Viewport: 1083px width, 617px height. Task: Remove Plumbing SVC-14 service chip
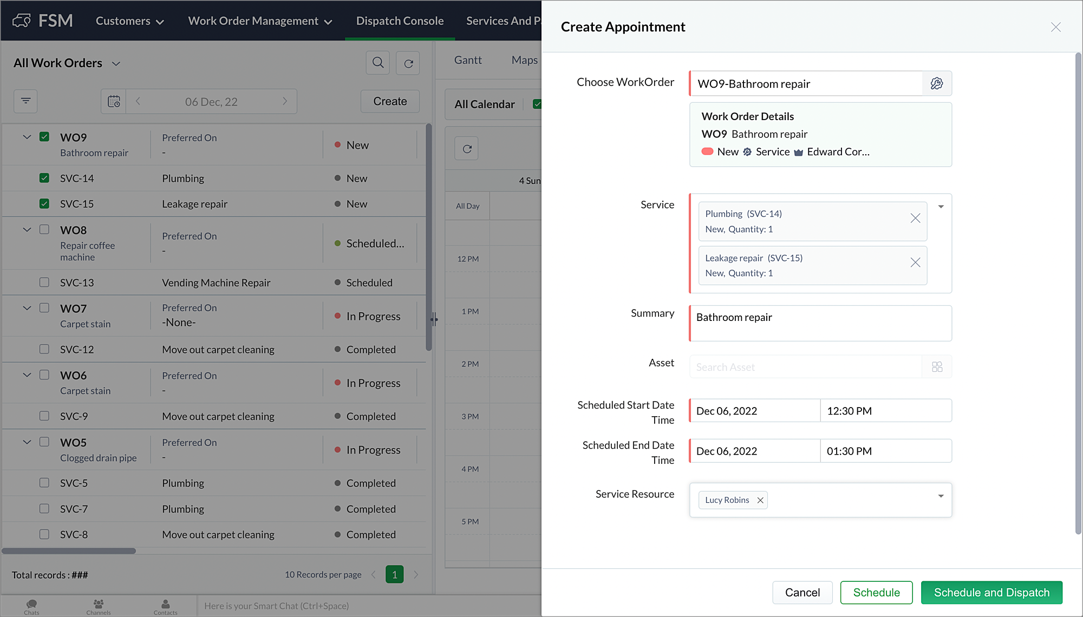915,218
